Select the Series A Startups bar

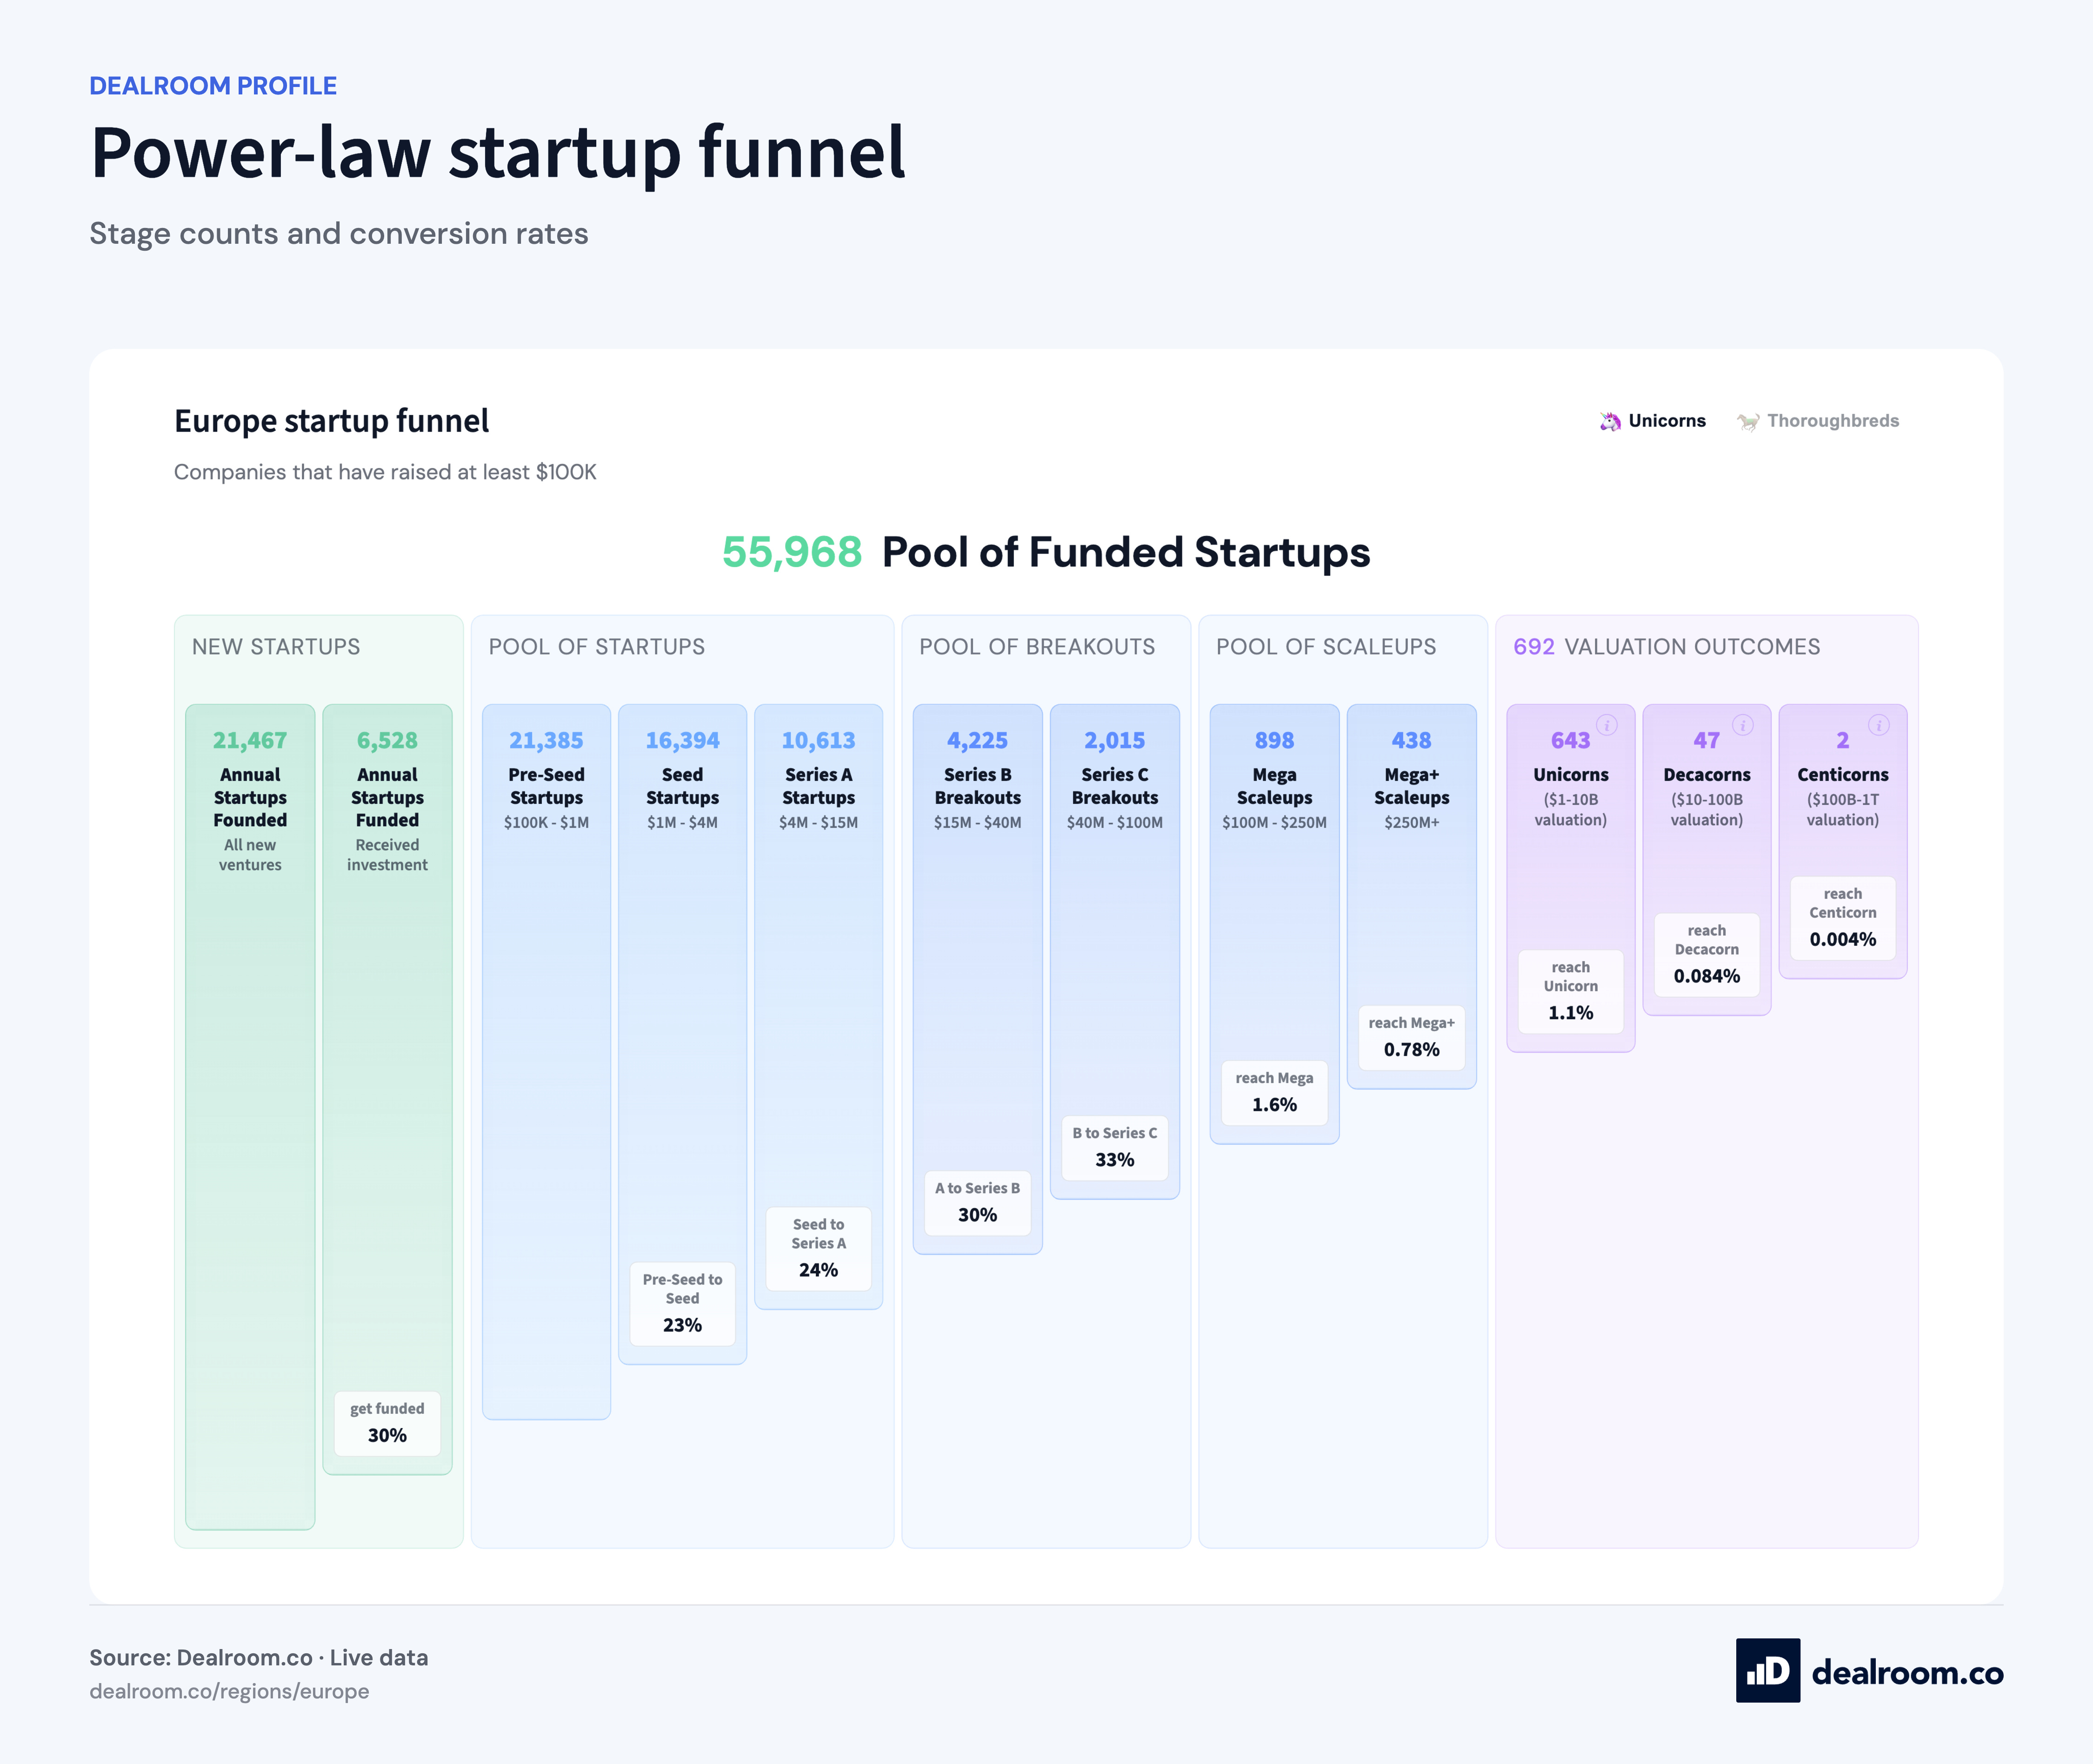tap(818, 1006)
